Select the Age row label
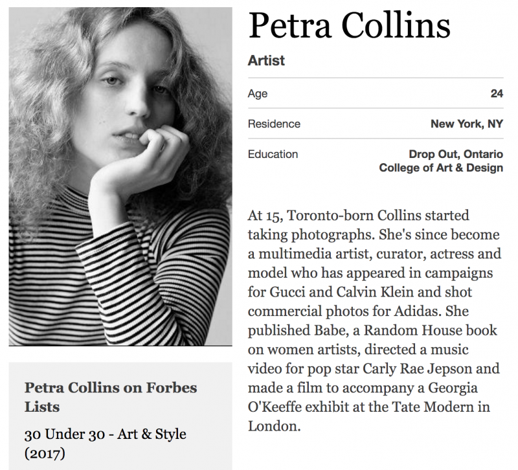 pos(258,93)
